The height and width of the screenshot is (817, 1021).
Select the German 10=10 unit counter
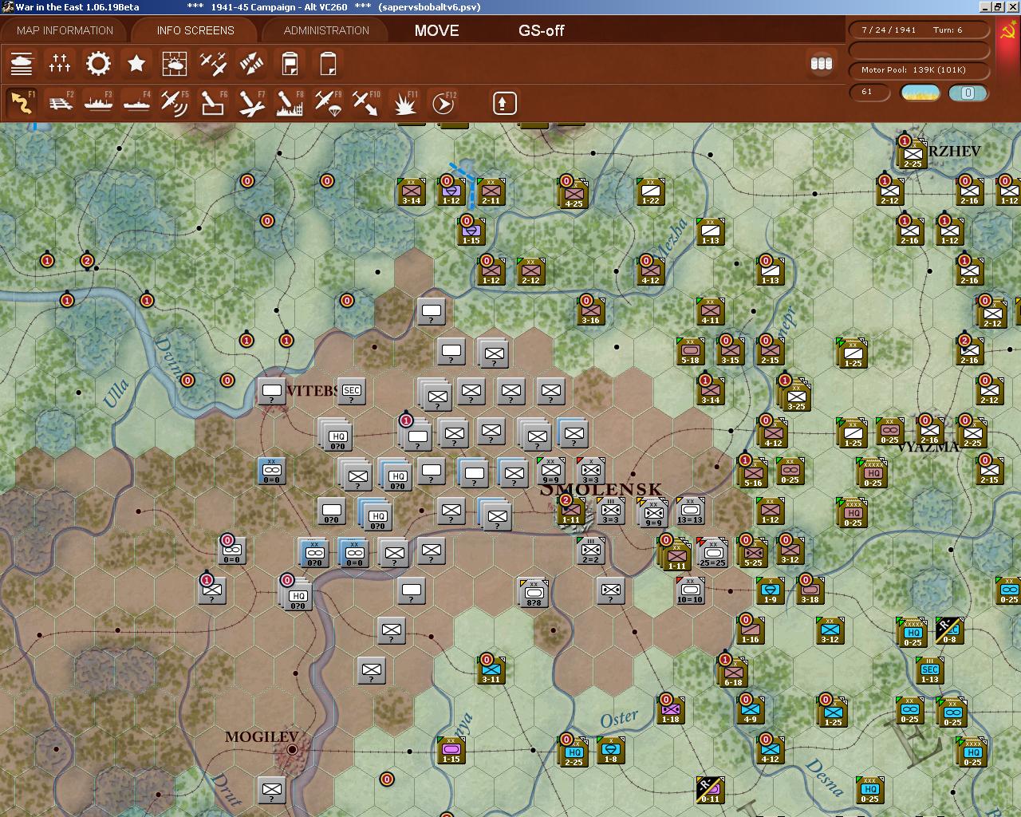pos(690,590)
